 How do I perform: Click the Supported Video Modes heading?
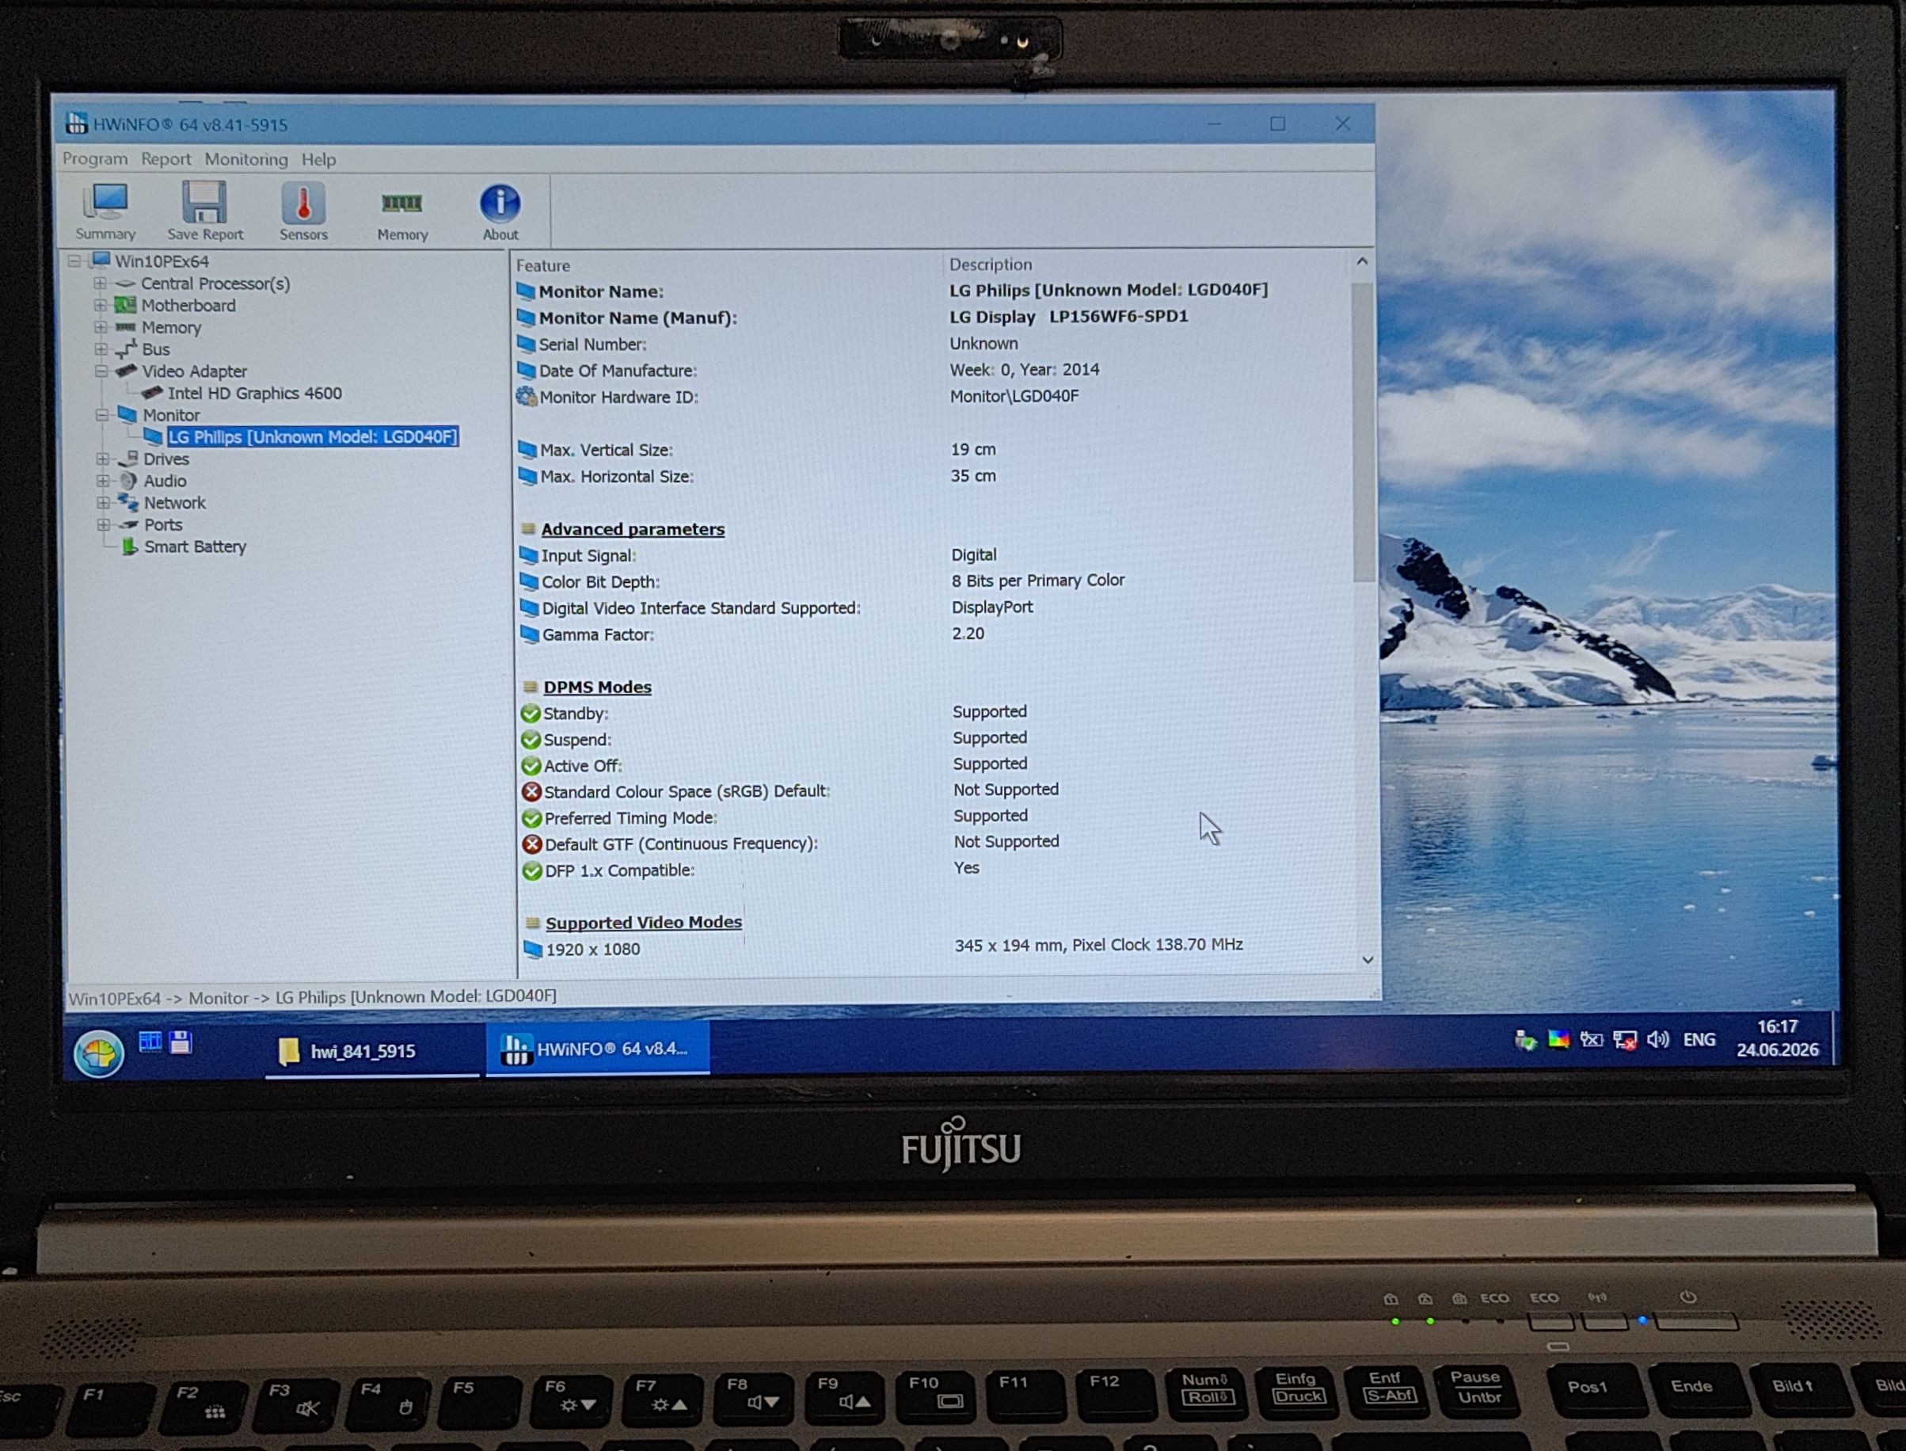(x=645, y=923)
